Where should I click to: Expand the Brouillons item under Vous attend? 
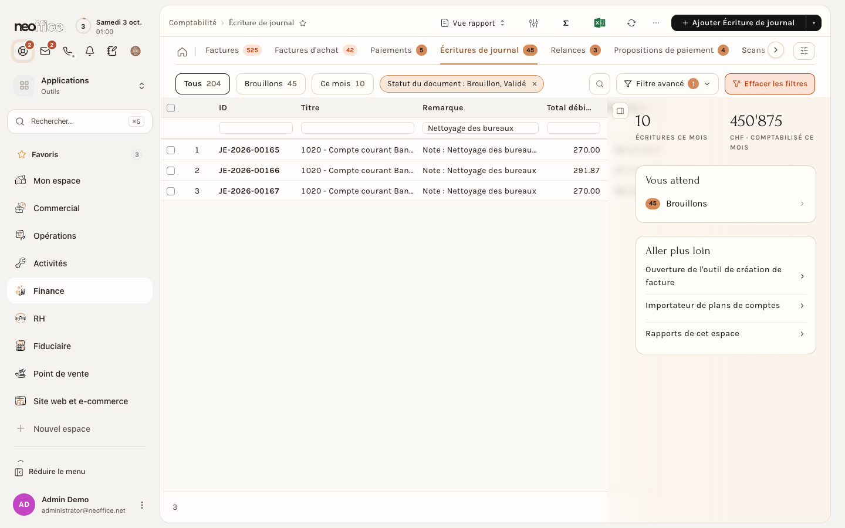726,204
